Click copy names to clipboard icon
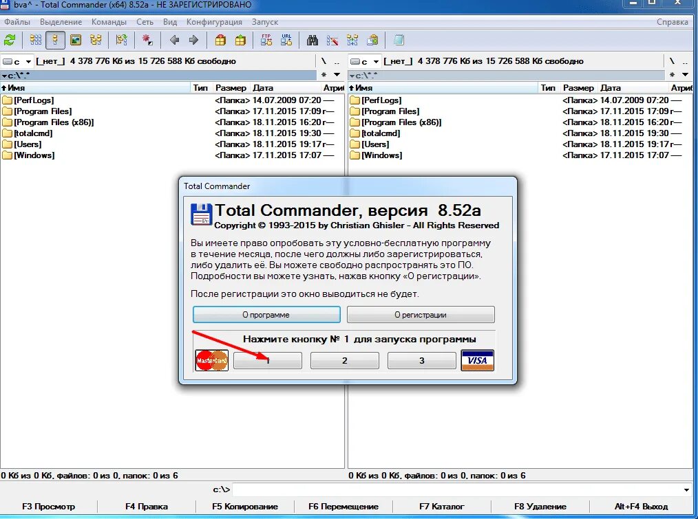The height and width of the screenshot is (519, 698). pos(372,40)
